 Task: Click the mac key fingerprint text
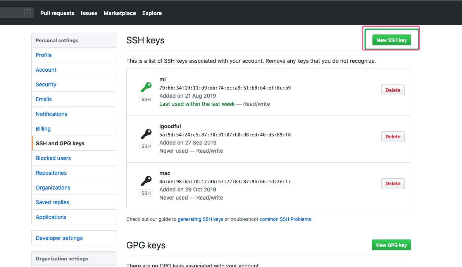coord(225,181)
